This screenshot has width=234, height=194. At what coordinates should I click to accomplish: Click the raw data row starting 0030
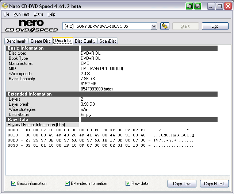(101, 145)
